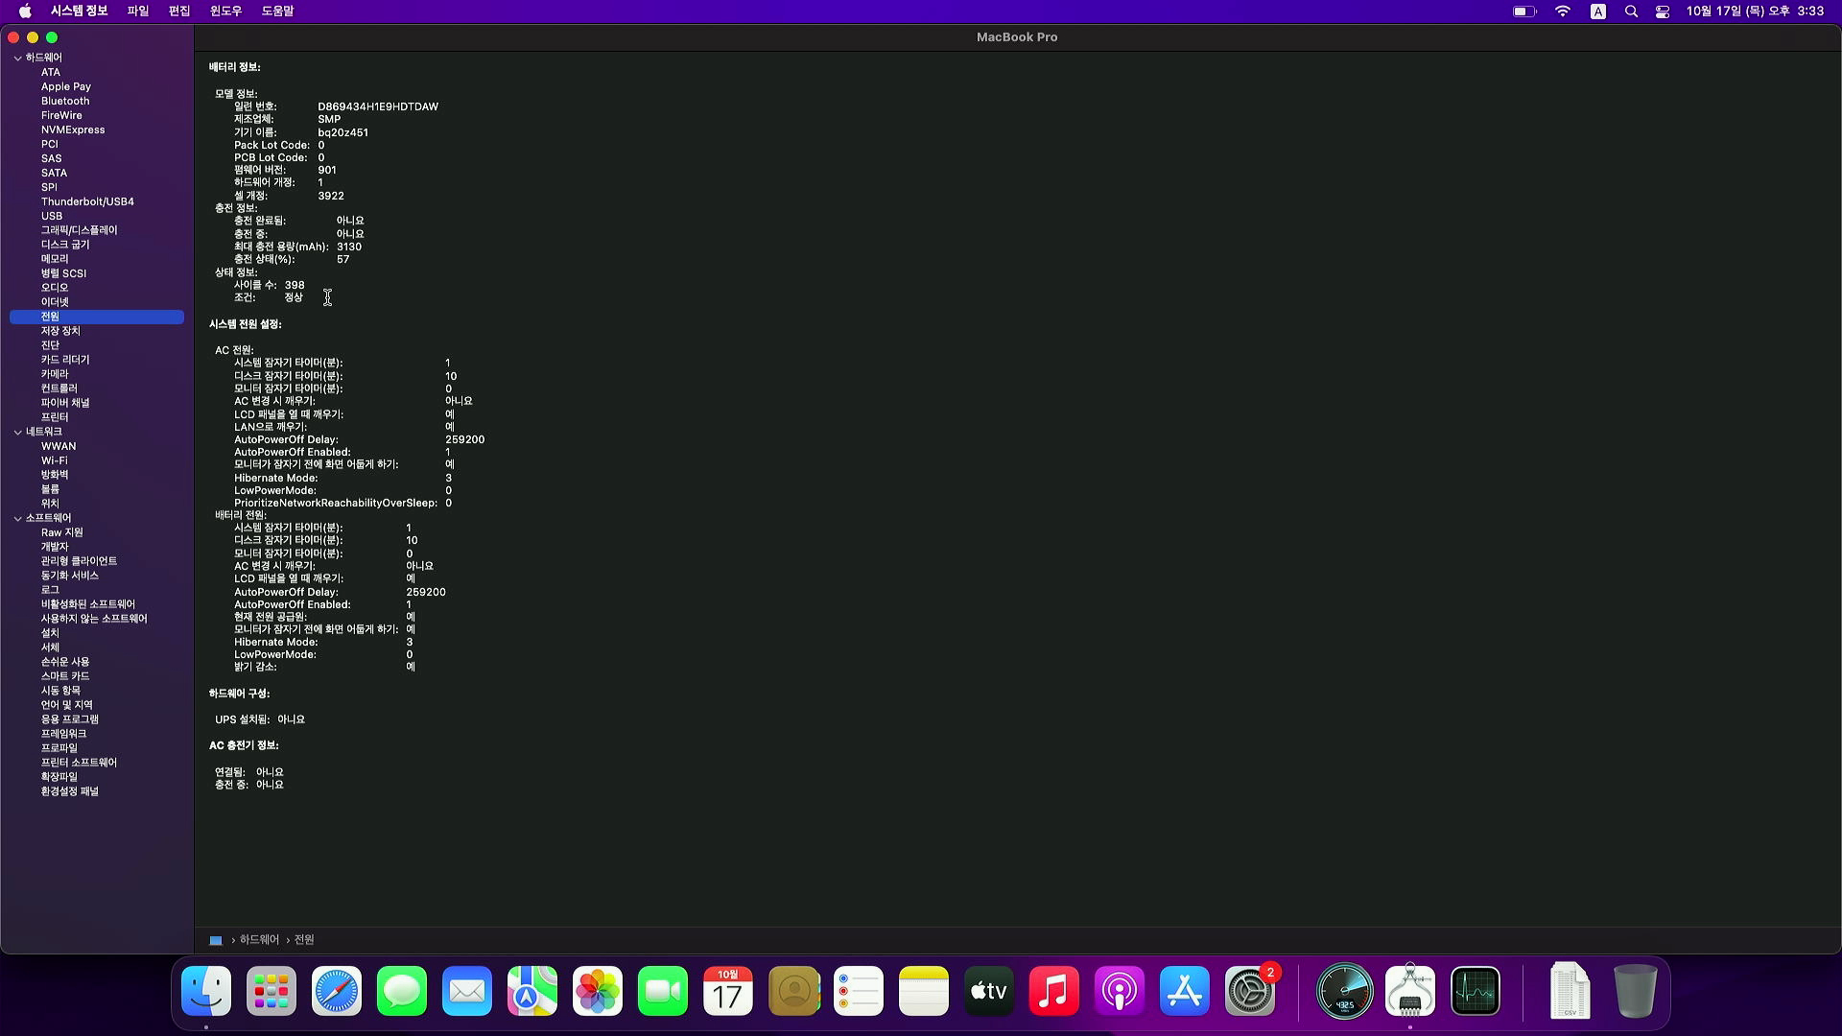Open Music app in Dock
Image resolution: width=1842 pixels, height=1036 pixels.
1054,991
